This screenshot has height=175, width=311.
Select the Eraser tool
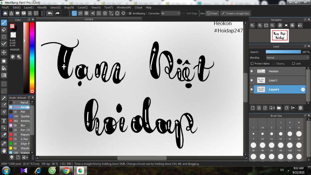4,29
